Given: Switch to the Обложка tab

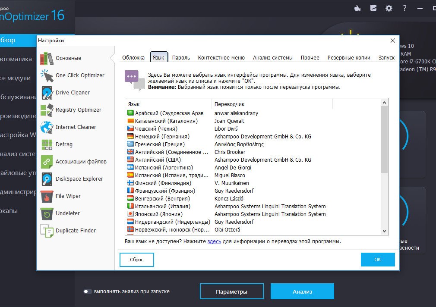Looking at the screenshot, I should 133,57.
